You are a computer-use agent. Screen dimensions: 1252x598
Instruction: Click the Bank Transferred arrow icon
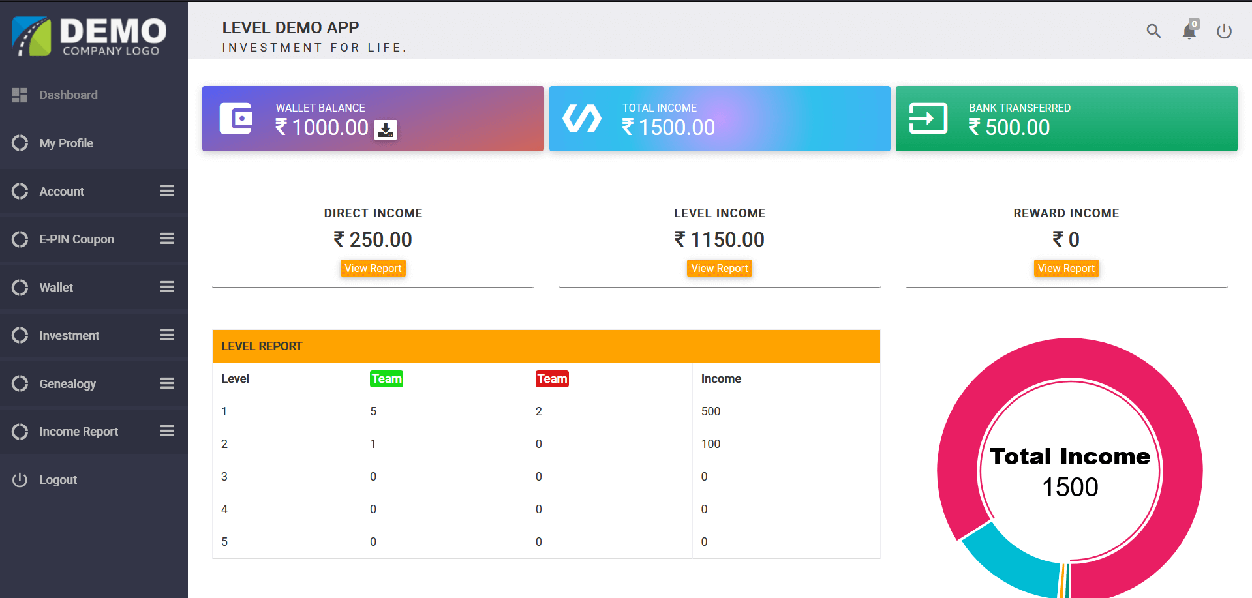point(928,119)
